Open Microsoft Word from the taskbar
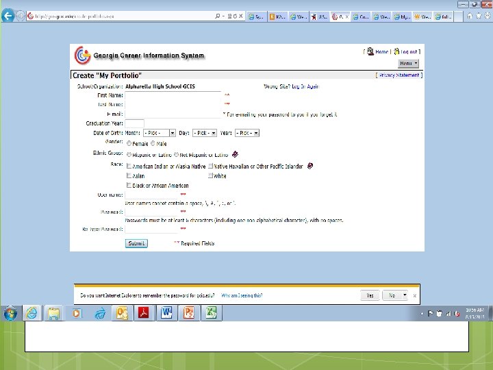Screen dimensions: 493x370 coord(166,313)
